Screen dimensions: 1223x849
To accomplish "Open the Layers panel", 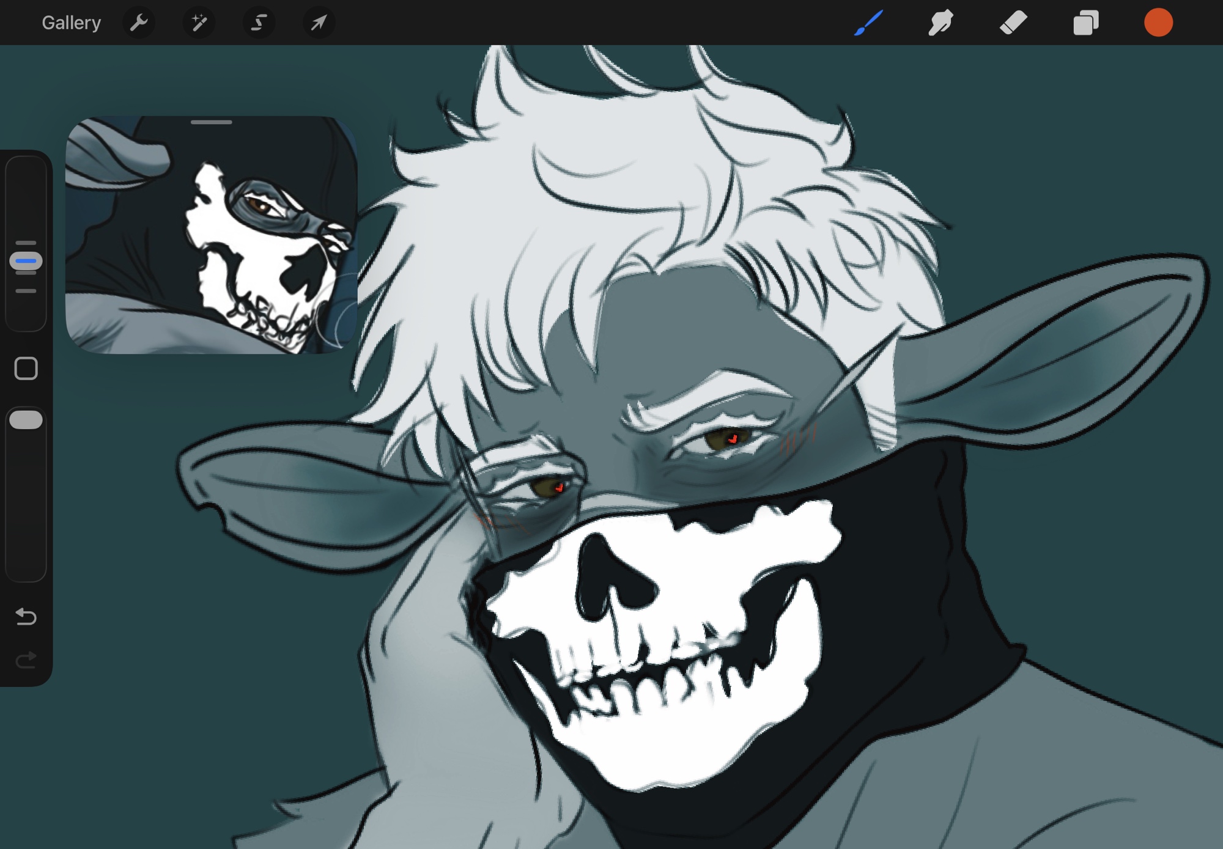I will coord(1085,23).
